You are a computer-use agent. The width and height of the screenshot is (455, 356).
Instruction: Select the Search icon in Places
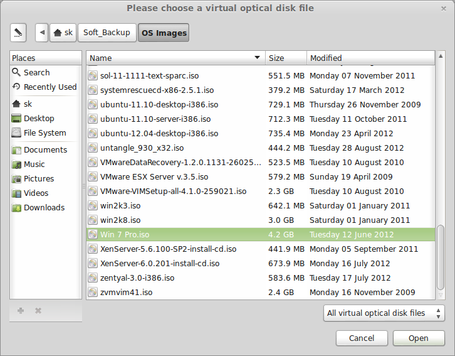coord(17,73)
